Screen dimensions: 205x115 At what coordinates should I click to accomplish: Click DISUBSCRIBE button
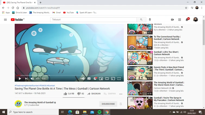(x=108, y=104)
